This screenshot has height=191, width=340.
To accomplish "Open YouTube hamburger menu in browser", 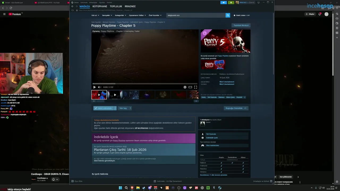I will [4, 14].
